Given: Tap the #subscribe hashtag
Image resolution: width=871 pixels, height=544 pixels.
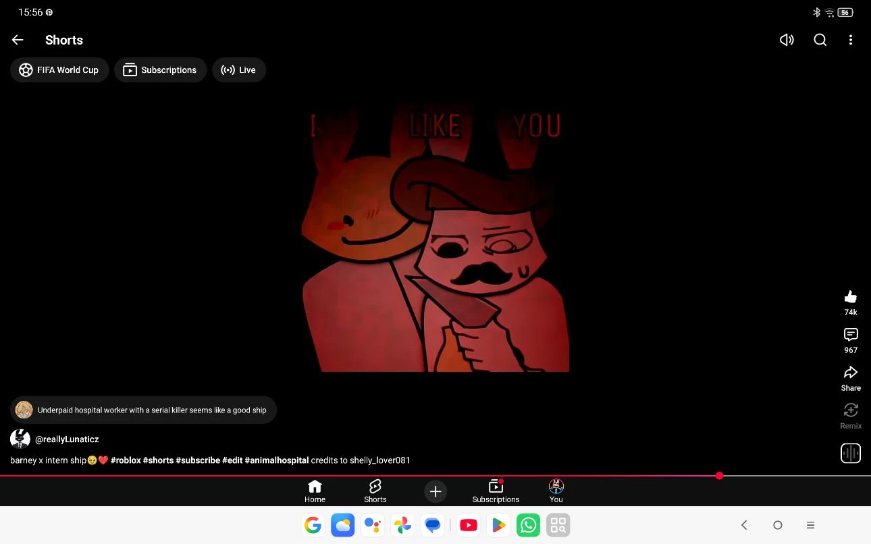Looking at the screenshot, I should 198,460.
